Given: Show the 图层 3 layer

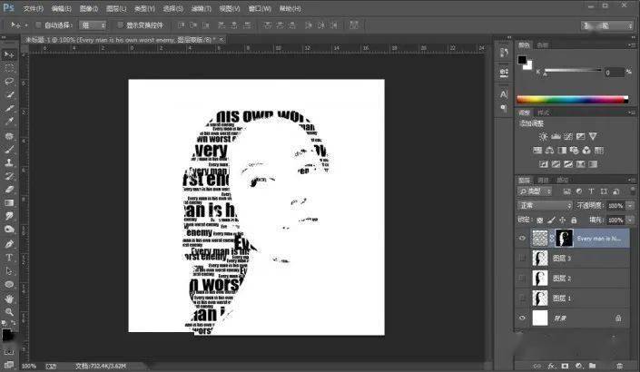Looking at the screenshot, I should pos(522,259).
